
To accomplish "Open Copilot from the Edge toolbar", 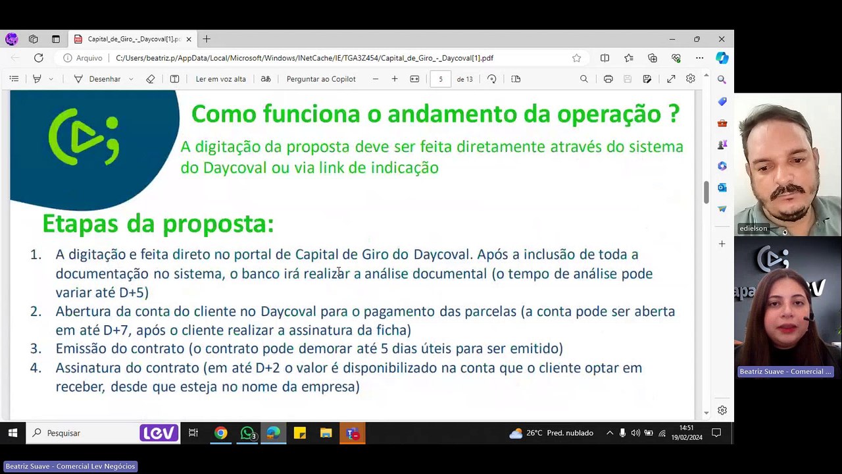I will click(722, 58).
